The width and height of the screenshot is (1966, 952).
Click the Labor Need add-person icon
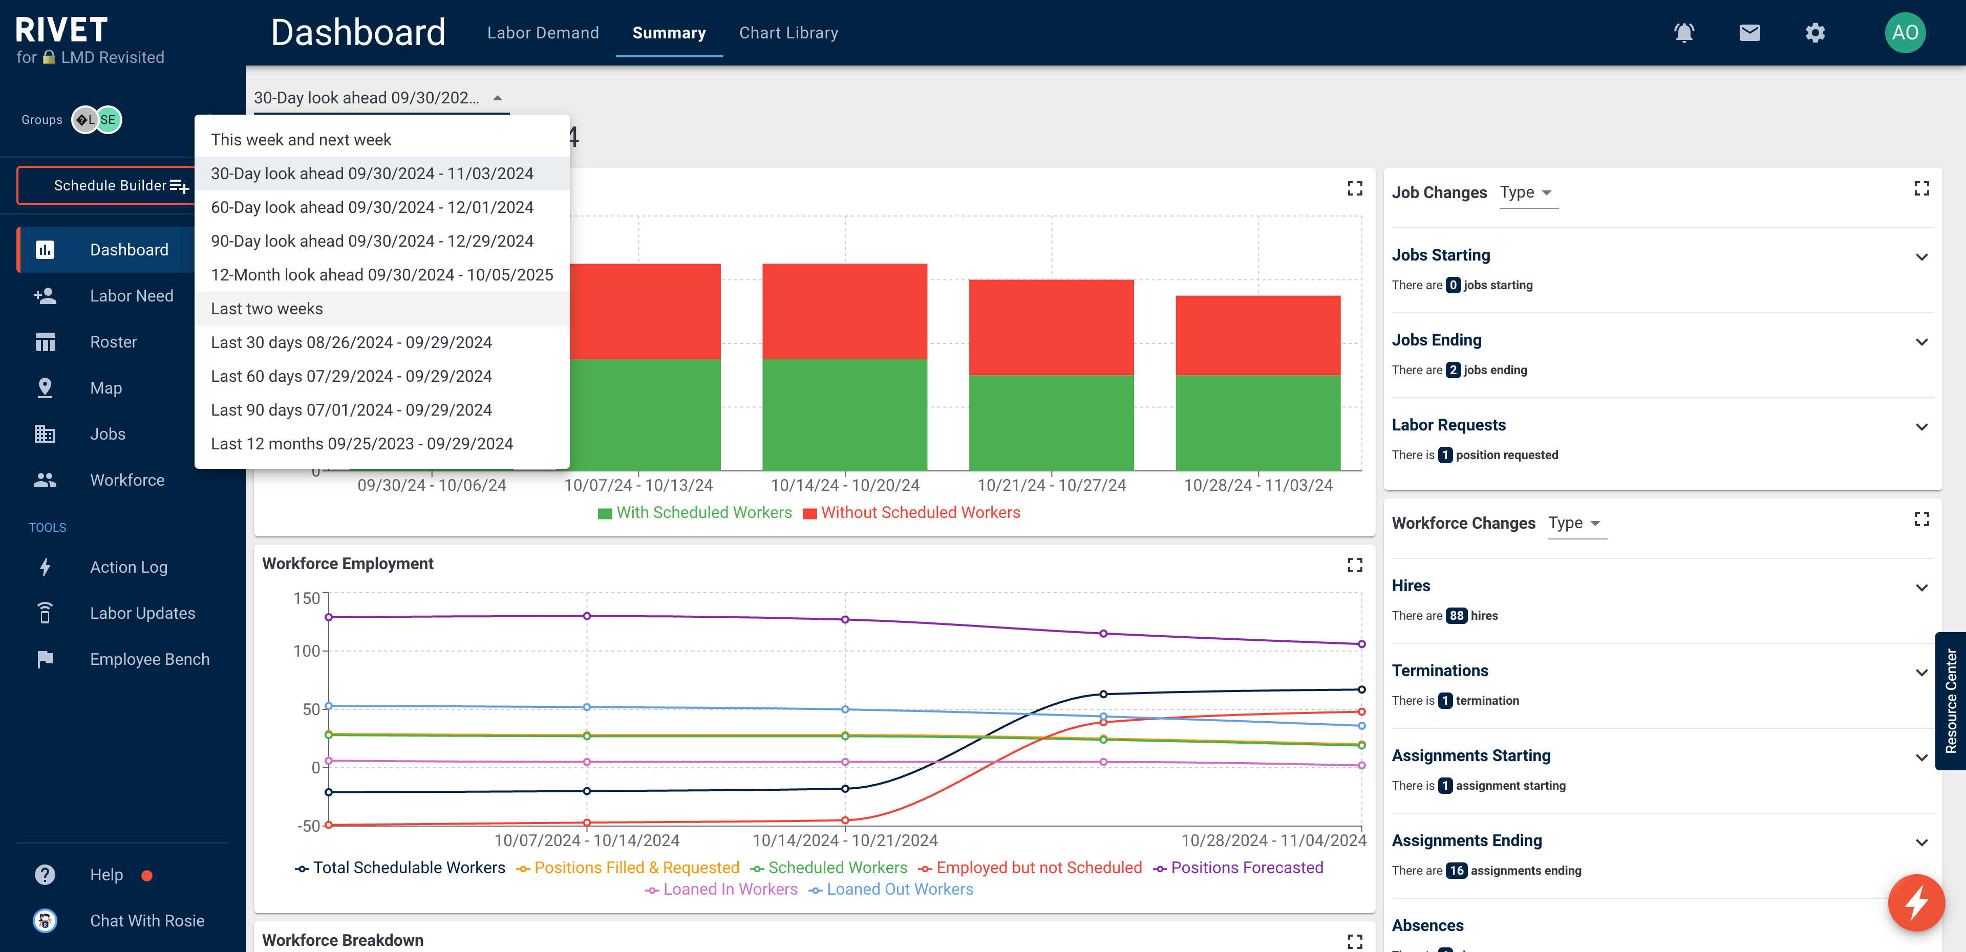pyautogui.click(x=45, y=296)
